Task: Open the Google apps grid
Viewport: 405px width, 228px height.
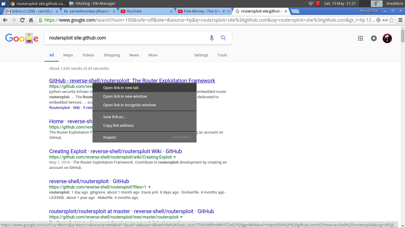Action: [361, 38]
